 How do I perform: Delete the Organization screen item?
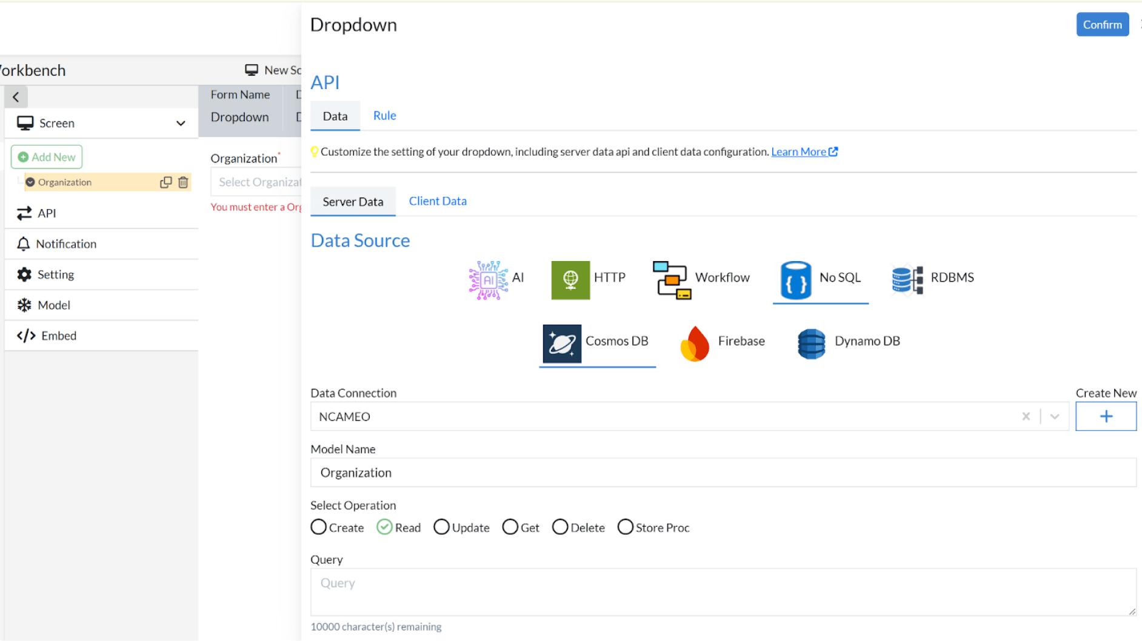tap(183, 182)
